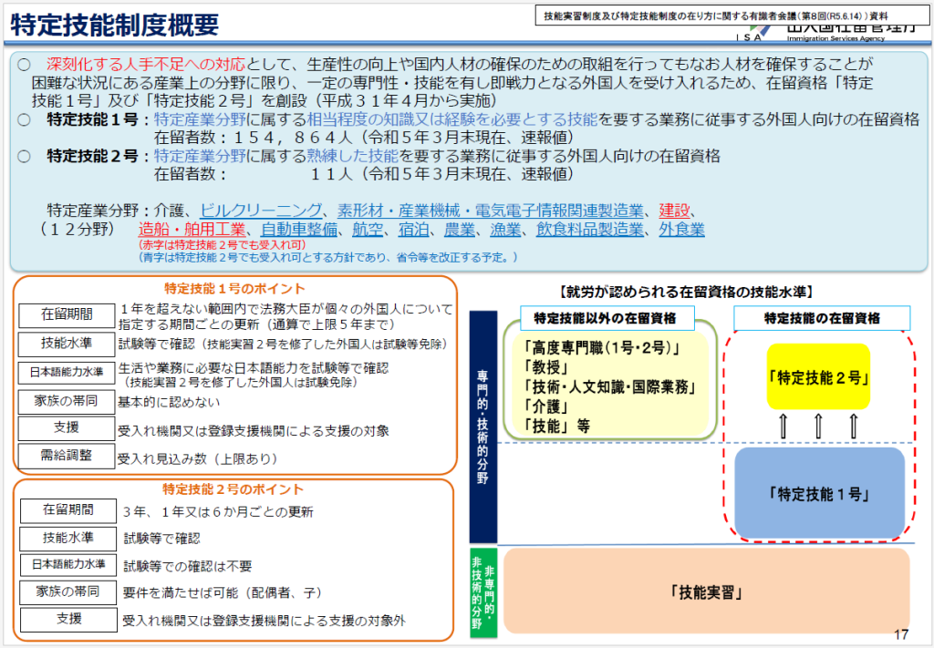The image size is (934, 648).
Task: Click the blue 「特定技能１号」 box
Action: point(820,493)
